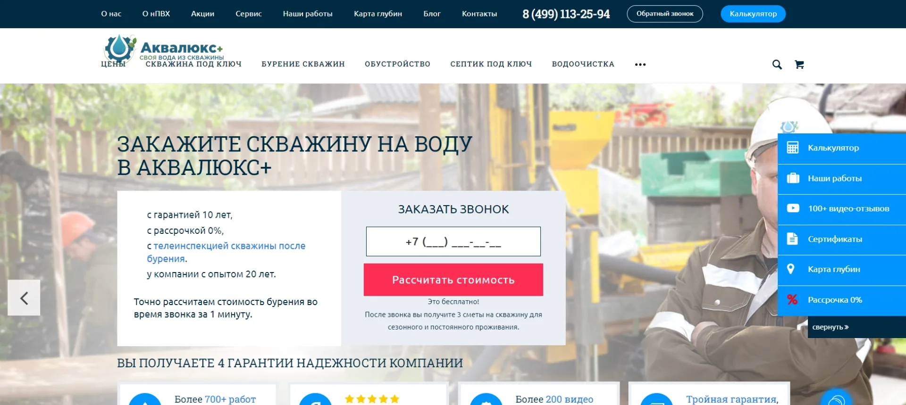Click the map pin icon for Карта глубин
The width and height of the screenshot is (906, 405).
pos(791,269)
